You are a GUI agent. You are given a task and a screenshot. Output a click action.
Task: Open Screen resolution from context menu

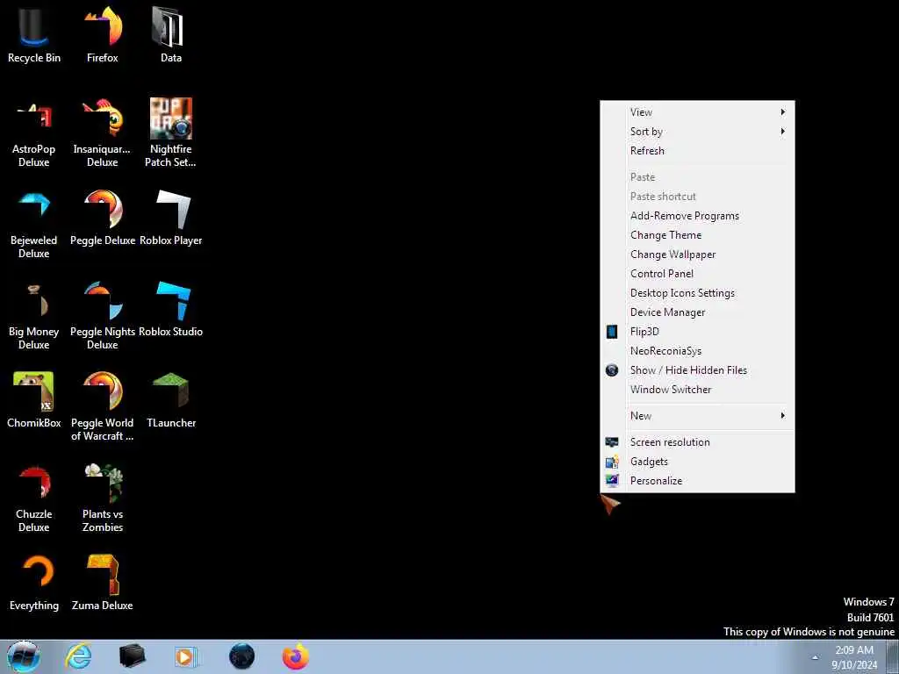pyautogui.click(x=697, y=442)
